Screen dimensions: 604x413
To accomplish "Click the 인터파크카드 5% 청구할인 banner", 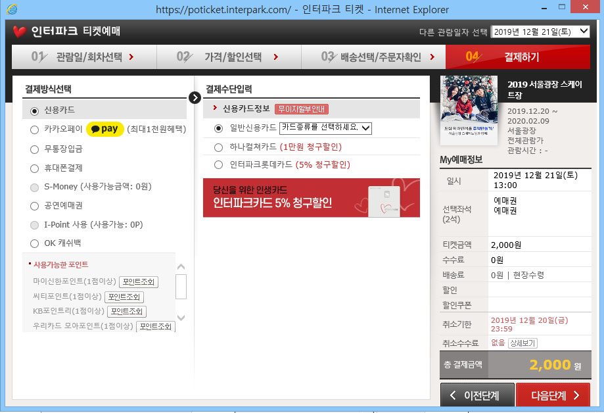I will click(x=312, y=198).
